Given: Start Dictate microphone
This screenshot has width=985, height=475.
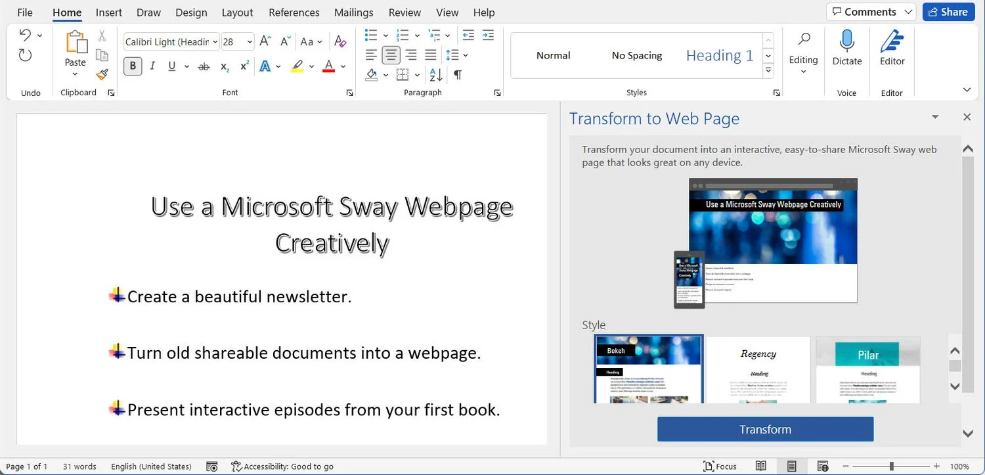Looking at the screenshot, I should 847,47.
